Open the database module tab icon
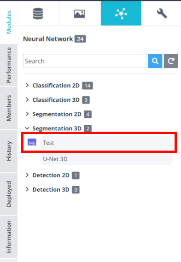The width and height of the screenshot is (181, 262). pyautogui.click(x=38, y=13)
